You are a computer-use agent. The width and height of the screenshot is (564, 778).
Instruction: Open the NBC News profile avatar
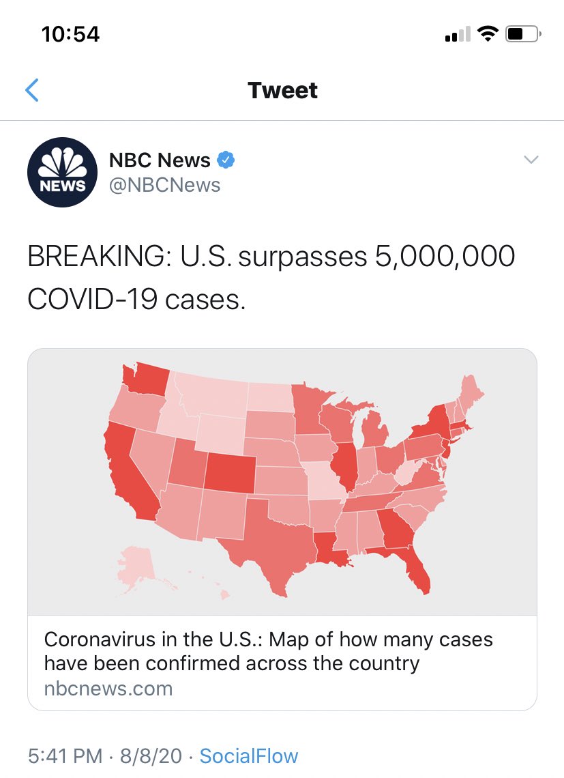point(63,172)
